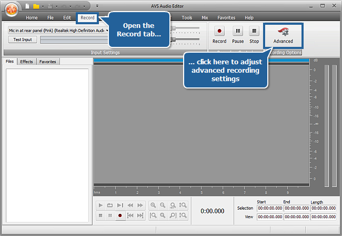This screenshot has width=342, height=236.
Task: Expand the redo history dropdown arrow
Action: [84, 6]
